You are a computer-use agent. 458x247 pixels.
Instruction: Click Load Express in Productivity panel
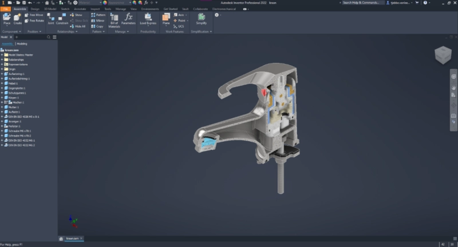pos(148,19)
